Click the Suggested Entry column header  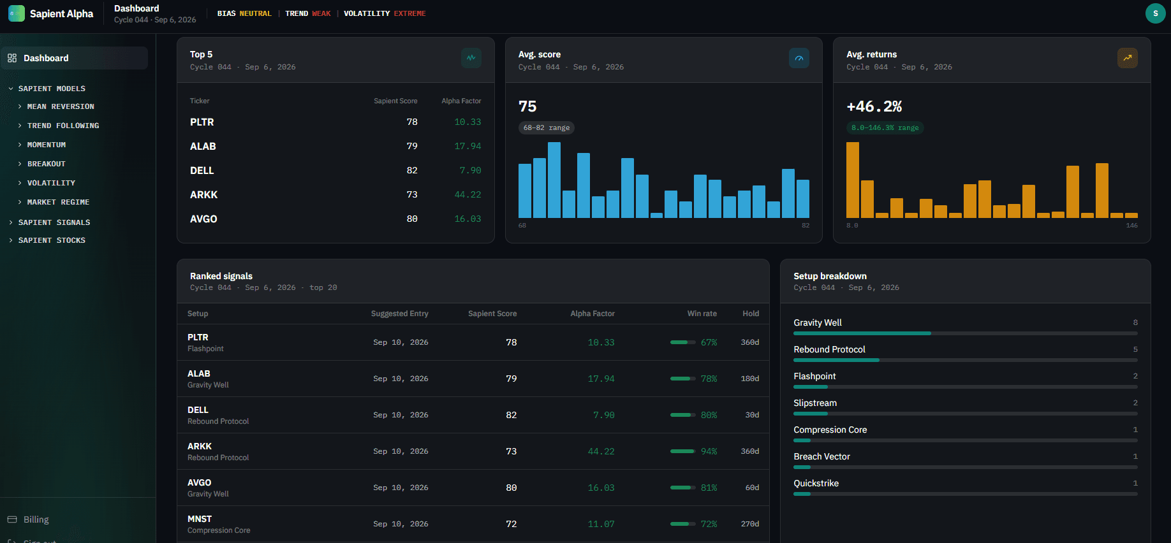coord(400,314)
